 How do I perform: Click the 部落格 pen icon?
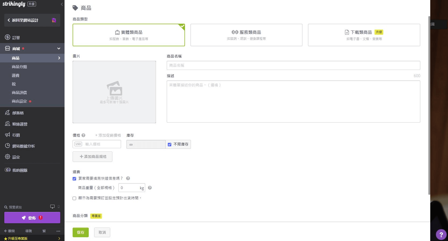[8, 113]
